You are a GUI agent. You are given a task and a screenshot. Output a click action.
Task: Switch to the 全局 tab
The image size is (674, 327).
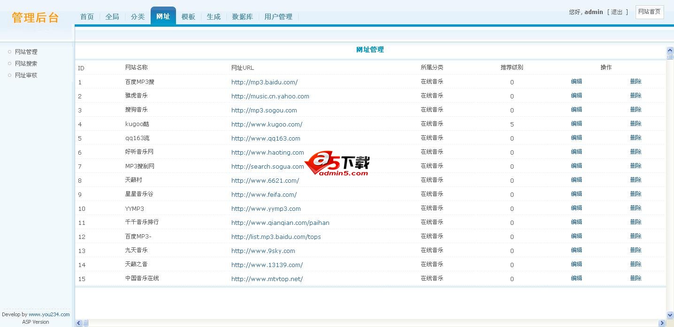(112, 16)
